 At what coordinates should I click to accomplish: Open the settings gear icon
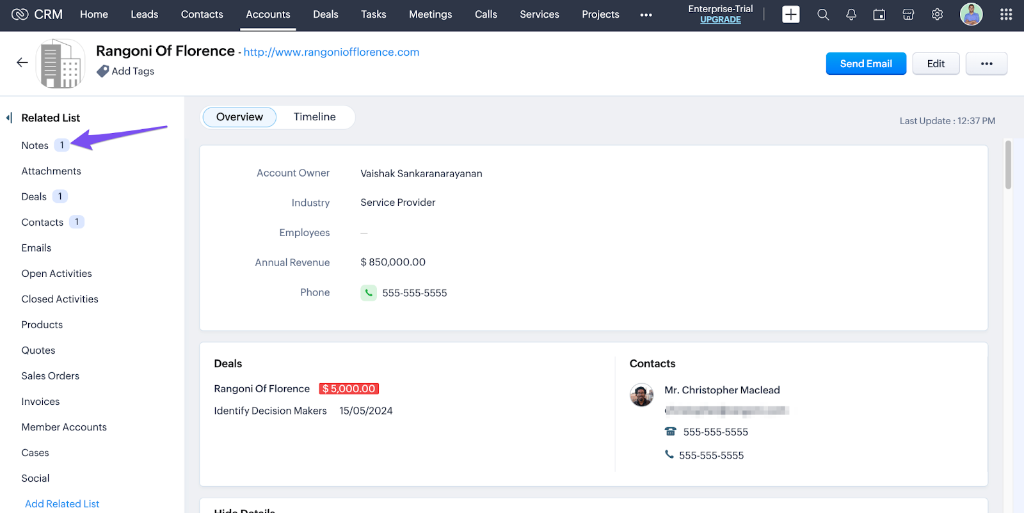pos(937,15)
